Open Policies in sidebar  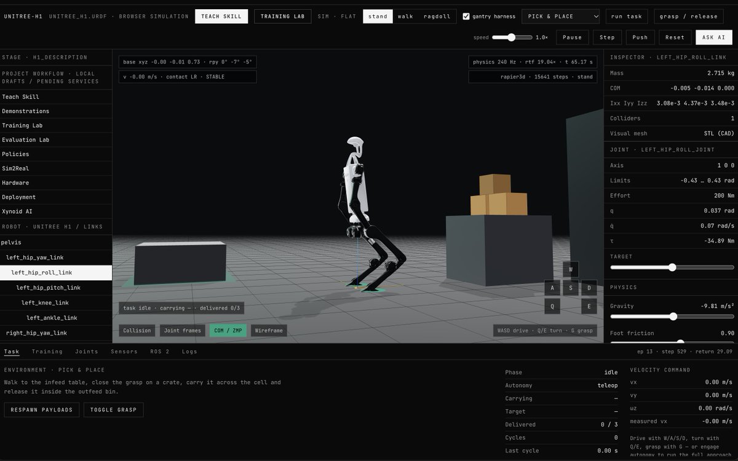[56, 154]
